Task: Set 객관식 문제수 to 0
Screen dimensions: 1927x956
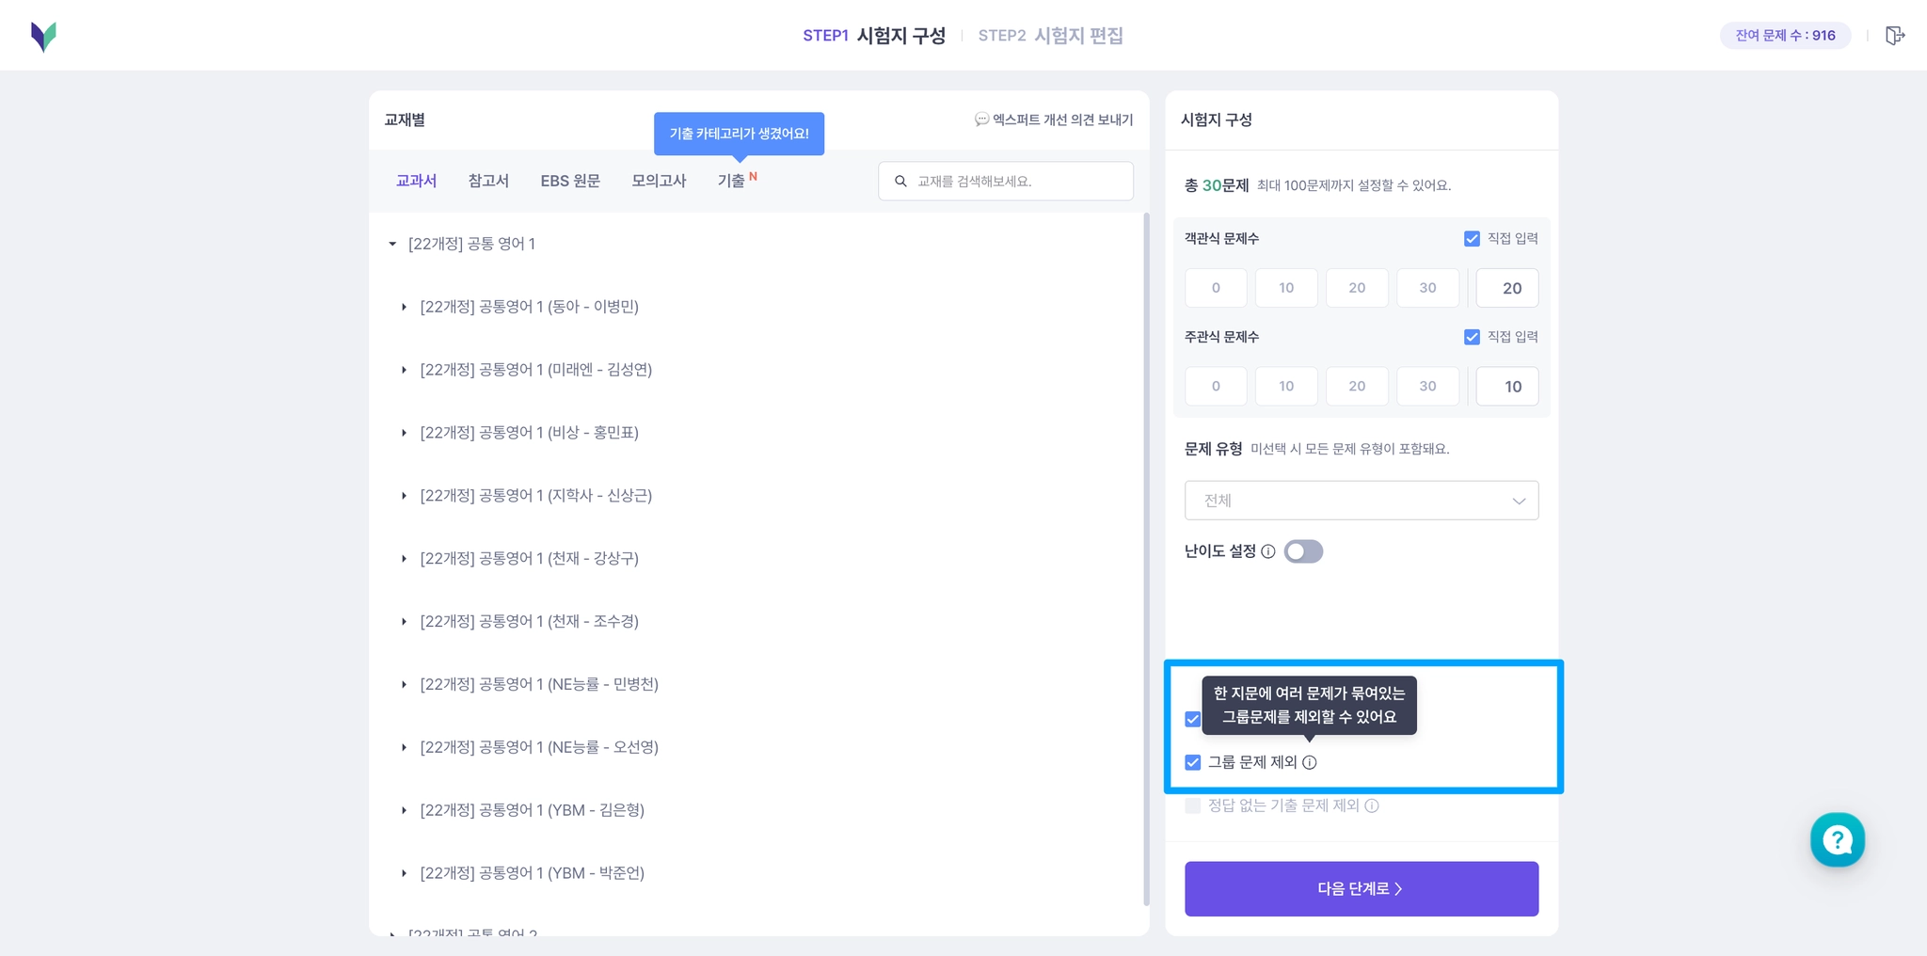Action: click(1216, 288)
